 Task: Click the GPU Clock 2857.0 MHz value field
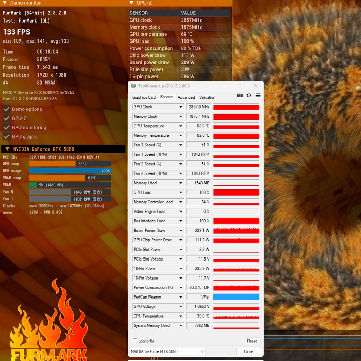[198, 107]
